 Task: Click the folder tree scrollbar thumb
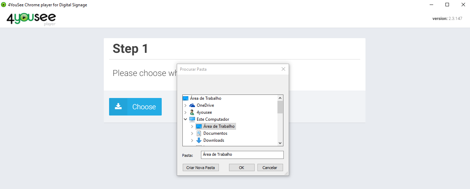pos(280,107)
